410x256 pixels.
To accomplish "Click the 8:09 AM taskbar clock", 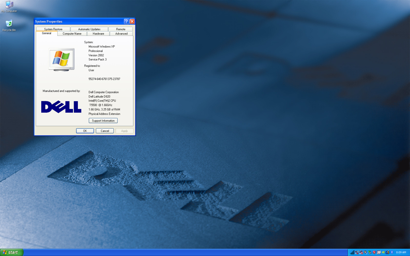I will 401,252.
